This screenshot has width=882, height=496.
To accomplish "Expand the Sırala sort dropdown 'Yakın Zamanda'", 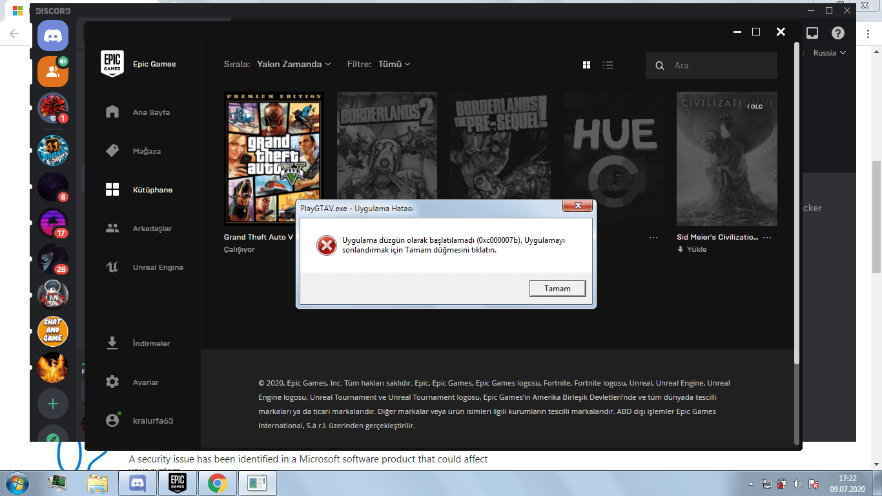I will [x=294, y=65].
